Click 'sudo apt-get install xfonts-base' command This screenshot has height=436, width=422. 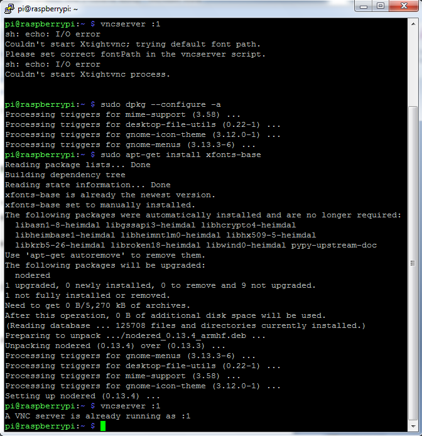181,155
